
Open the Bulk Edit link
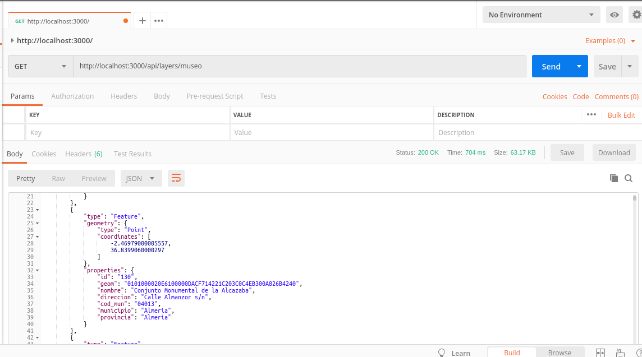[621, 115]
